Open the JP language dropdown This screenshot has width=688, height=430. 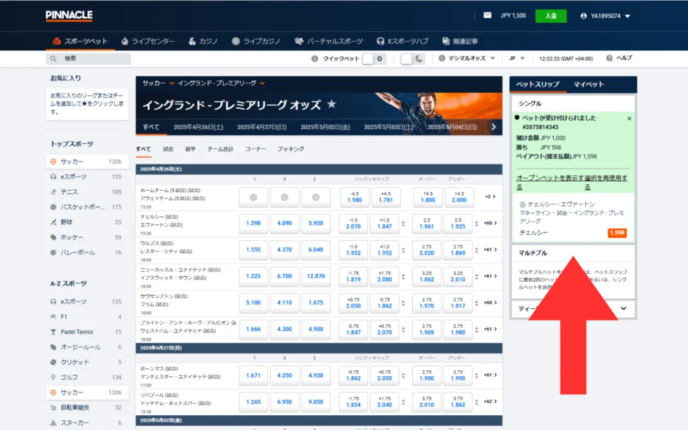click(x=517, y=58)
